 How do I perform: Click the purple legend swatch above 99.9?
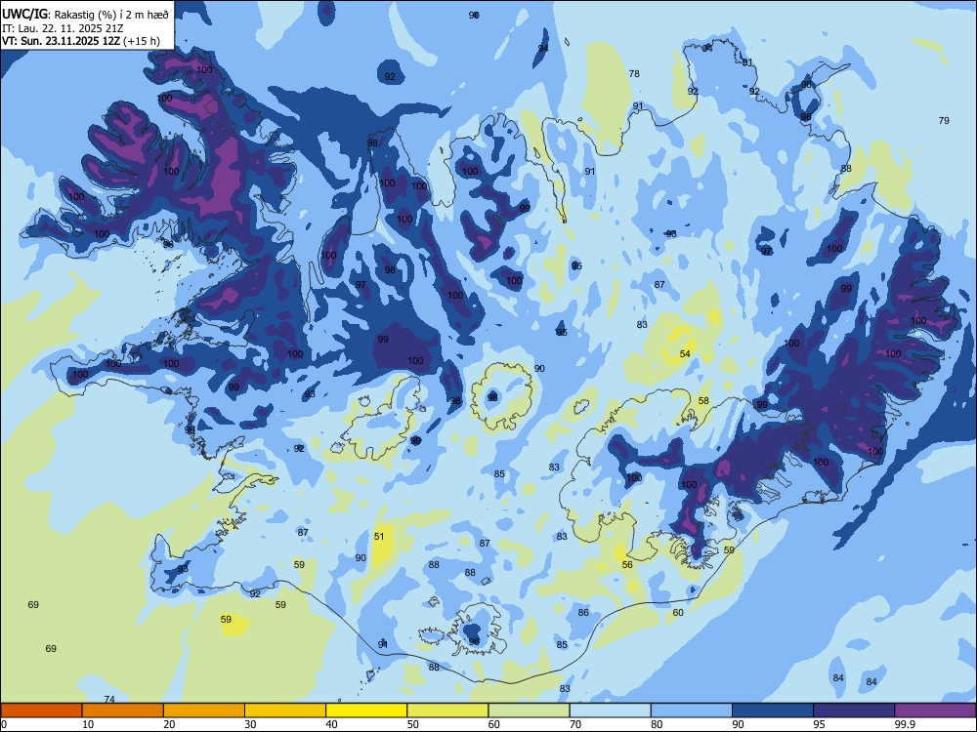tap(935, 711)
